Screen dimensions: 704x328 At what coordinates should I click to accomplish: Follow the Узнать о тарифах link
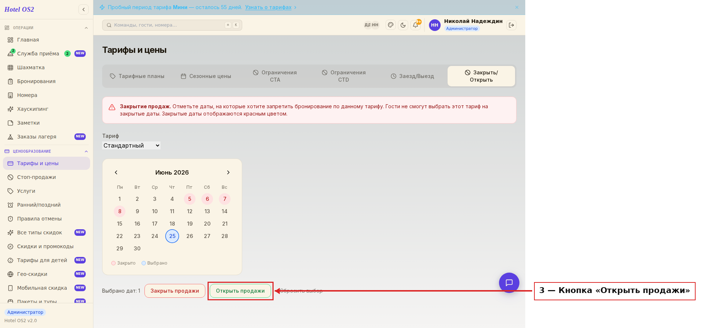[x=268, y=7]
